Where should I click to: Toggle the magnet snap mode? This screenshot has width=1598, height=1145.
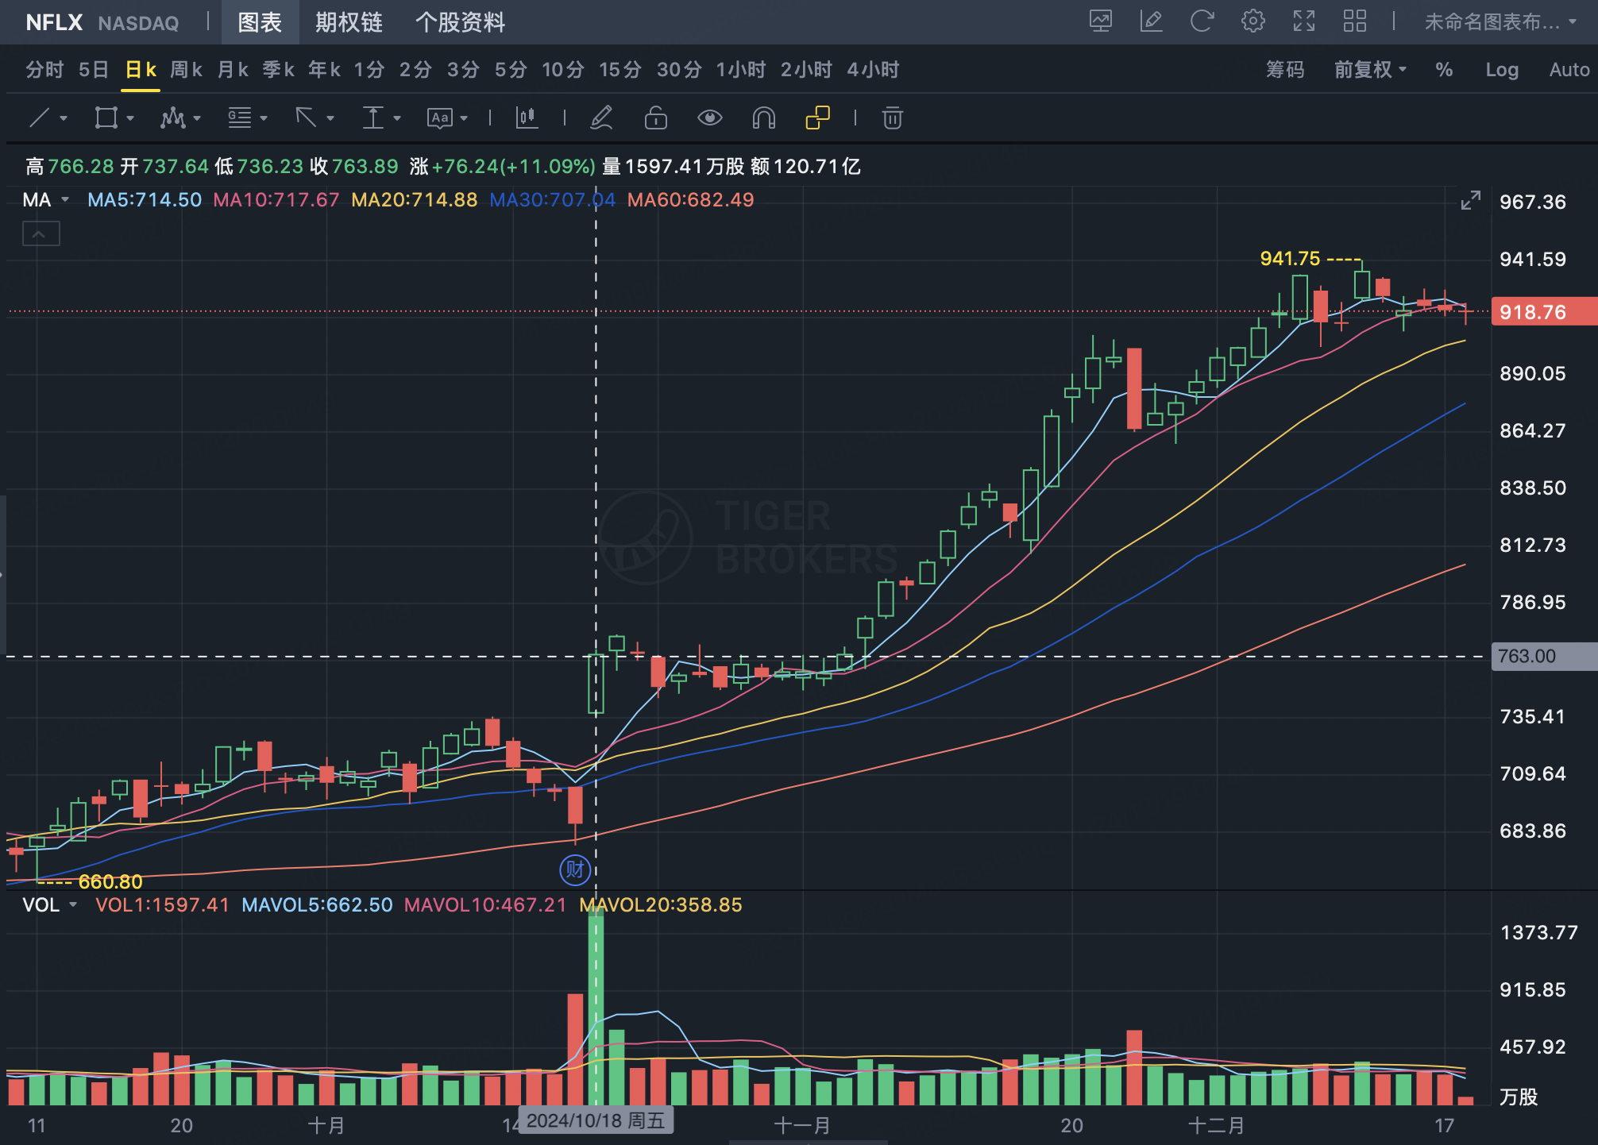point(763,118)
